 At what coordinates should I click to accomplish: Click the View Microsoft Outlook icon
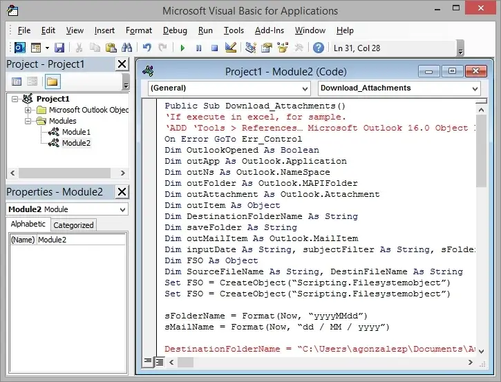point(20,48)
